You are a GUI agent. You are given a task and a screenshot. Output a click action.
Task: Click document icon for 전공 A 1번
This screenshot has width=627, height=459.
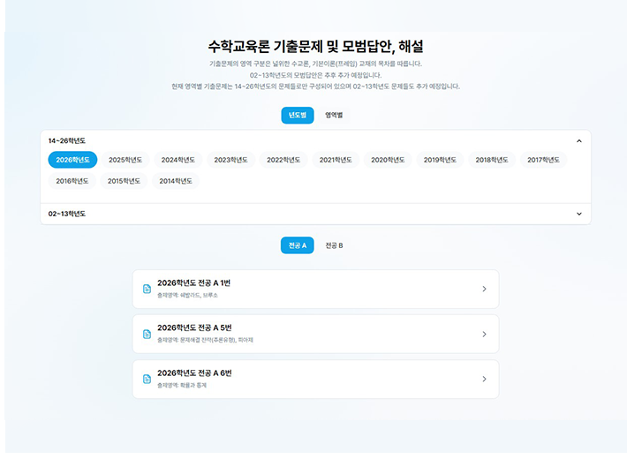(x=147, y=289)
